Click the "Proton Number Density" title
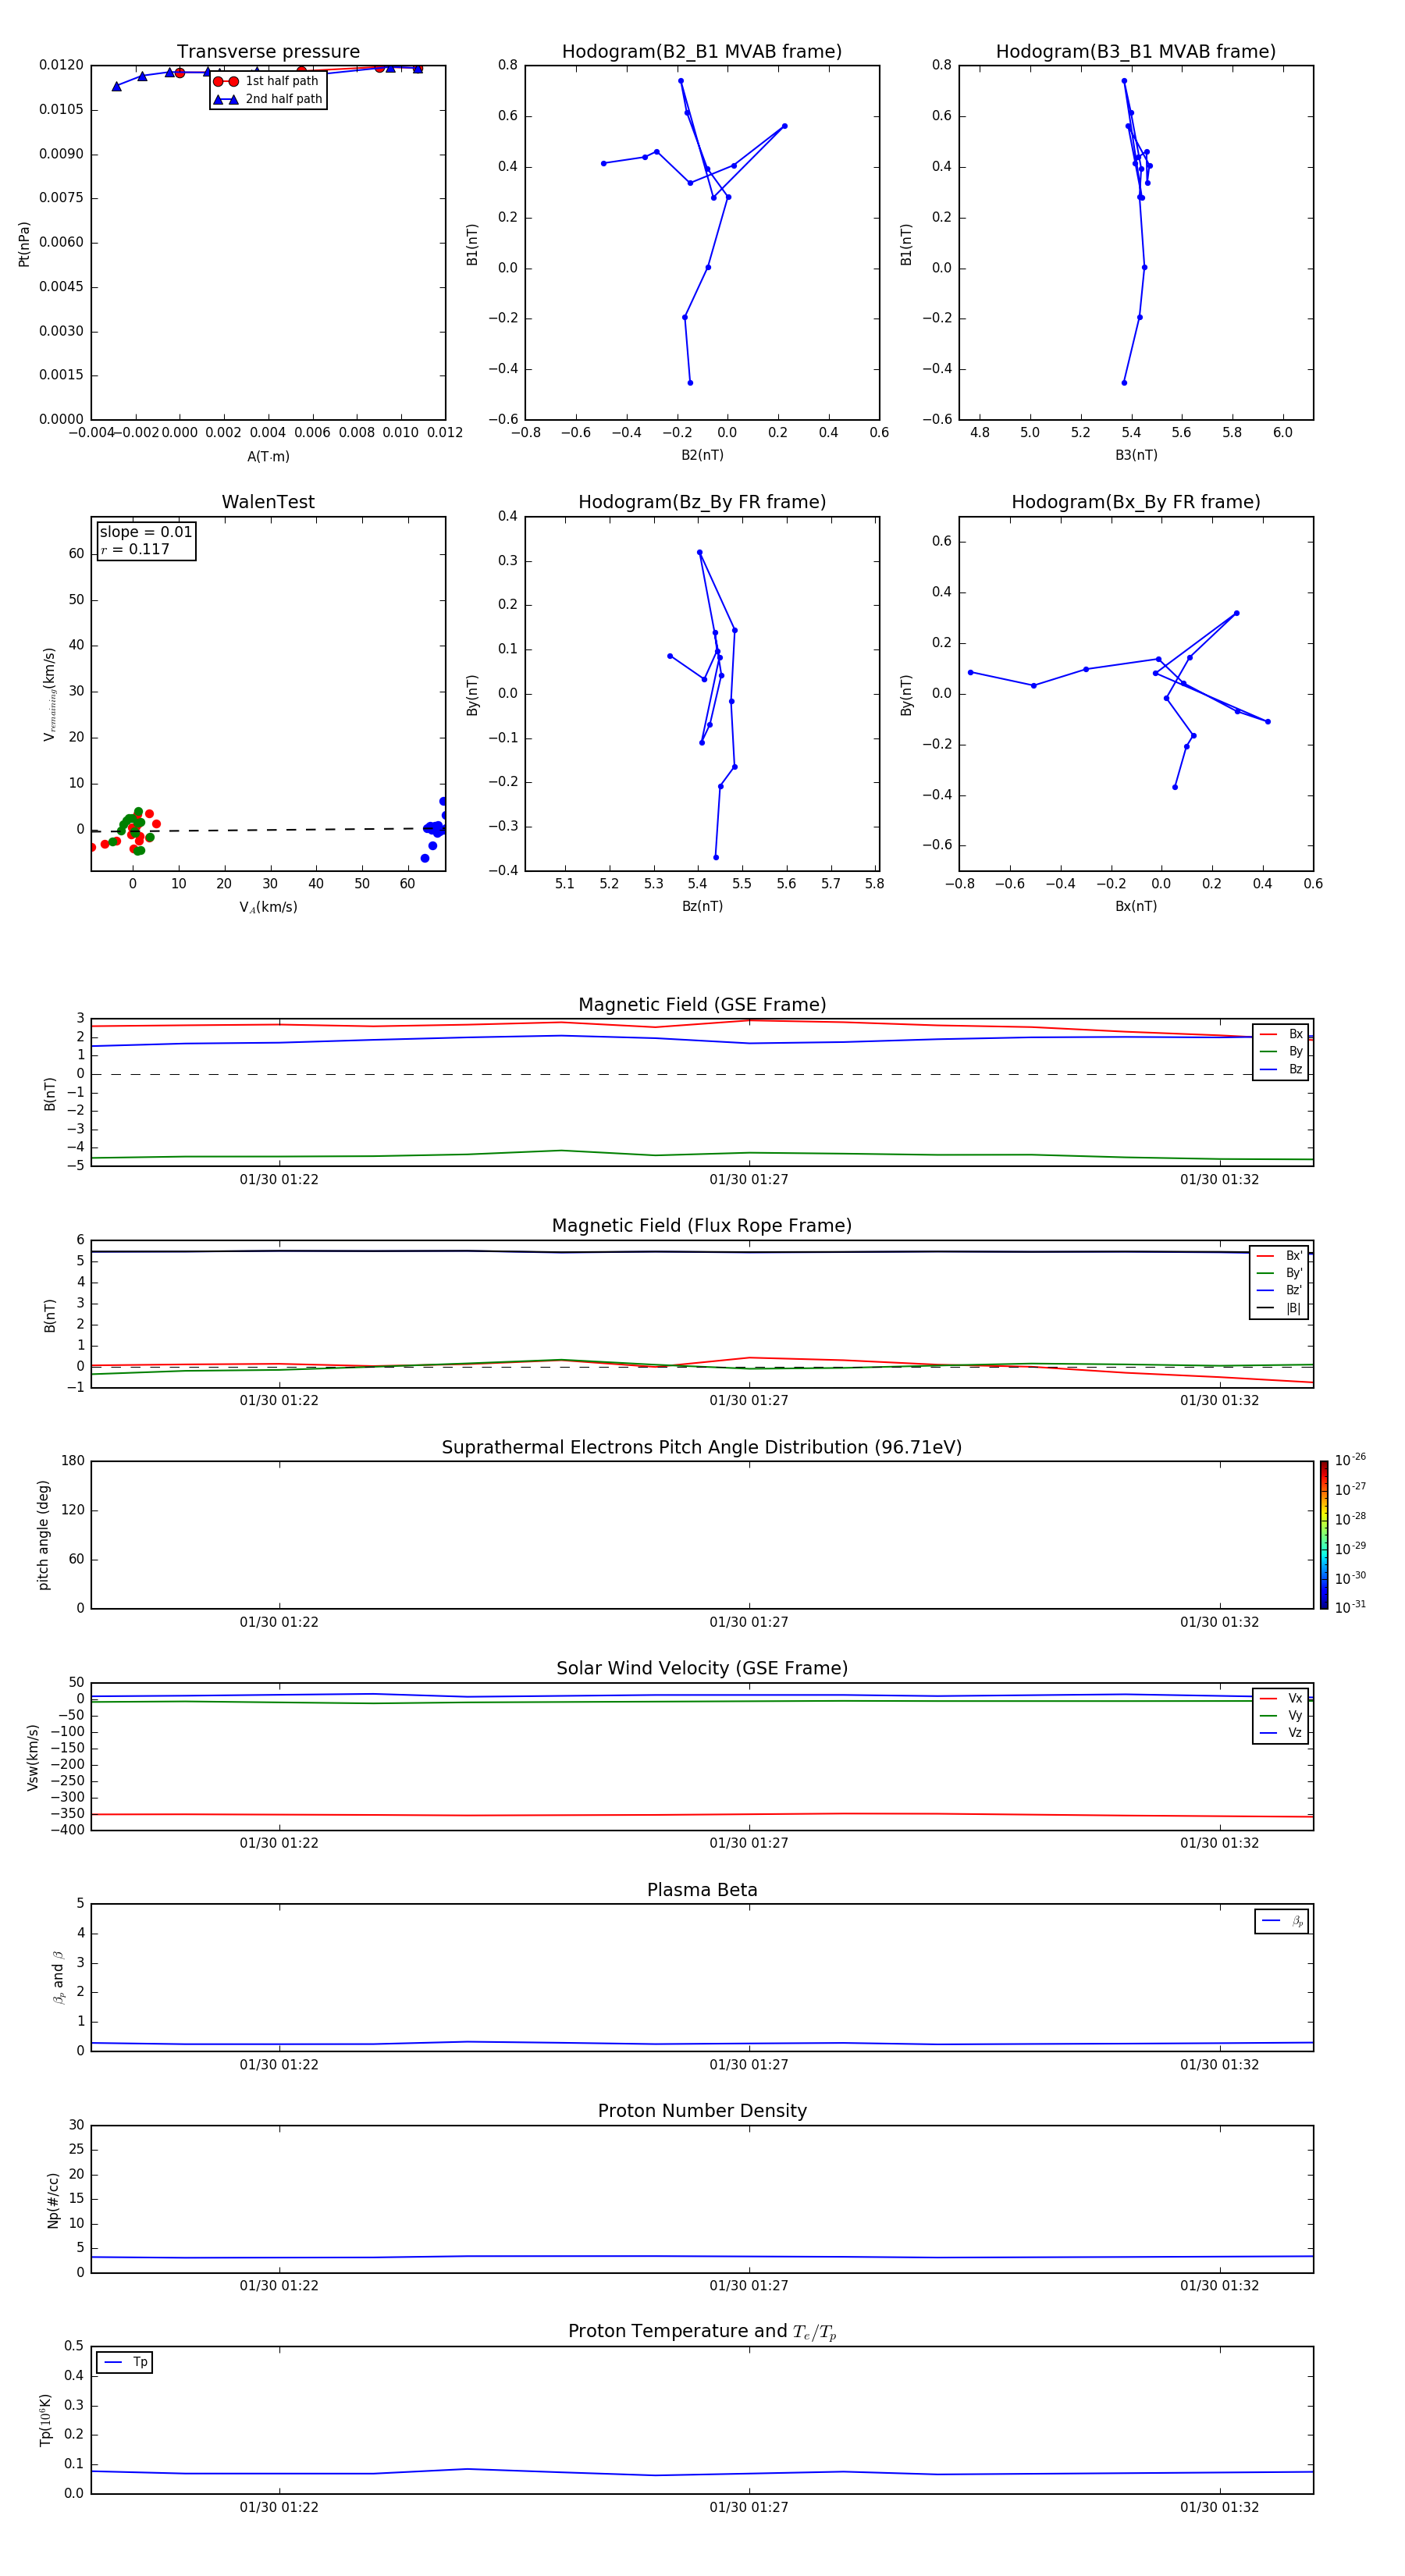The image size is (1405, 2576). coord(702,2111)
